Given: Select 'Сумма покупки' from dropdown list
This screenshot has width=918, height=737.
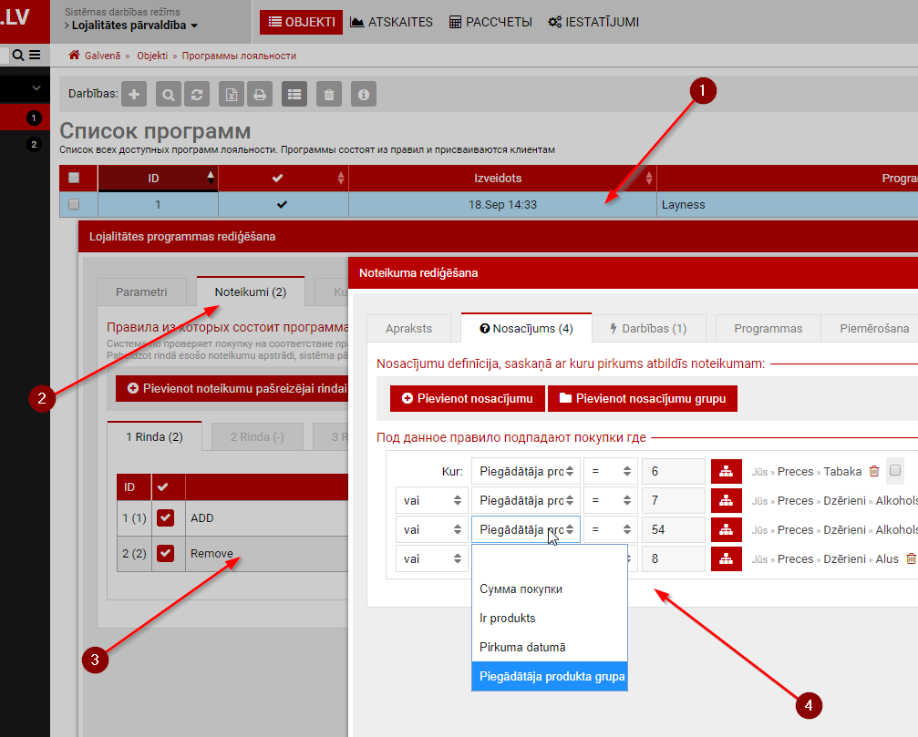Looking at the screenshot, I should [521, 589].
